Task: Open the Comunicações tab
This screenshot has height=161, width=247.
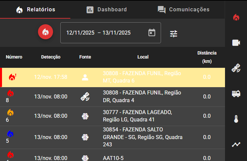Action: (x=183, y=9)
